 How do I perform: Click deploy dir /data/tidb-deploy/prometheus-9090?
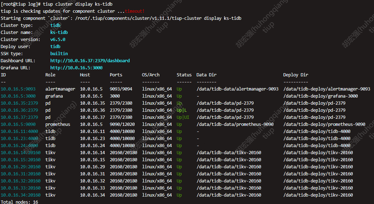pos(324,124)
